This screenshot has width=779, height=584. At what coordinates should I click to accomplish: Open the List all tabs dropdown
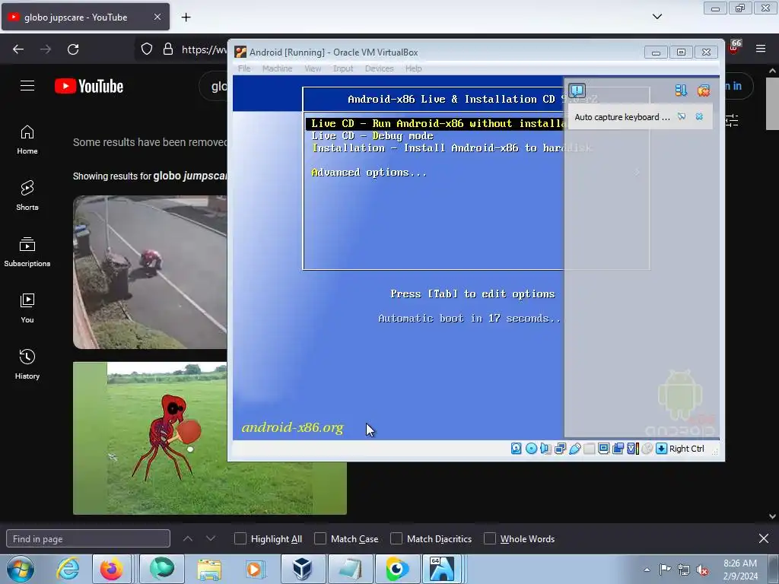tap(657, 17)
